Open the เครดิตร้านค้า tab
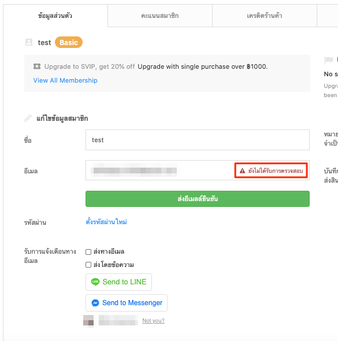 [265, 16]
